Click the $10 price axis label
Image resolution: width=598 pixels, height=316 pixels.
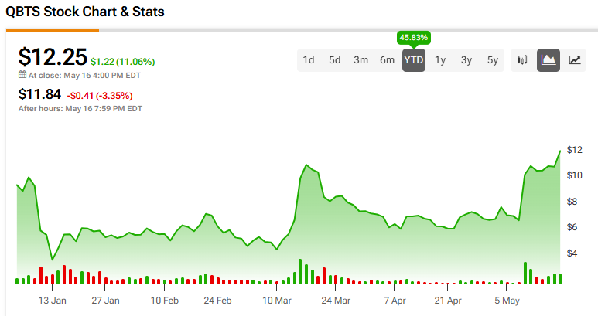pos(575,175)
